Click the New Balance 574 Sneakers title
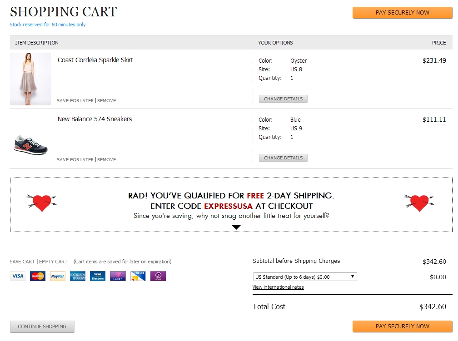The height and width of the screenshot is (341, 458). [95, 119]
